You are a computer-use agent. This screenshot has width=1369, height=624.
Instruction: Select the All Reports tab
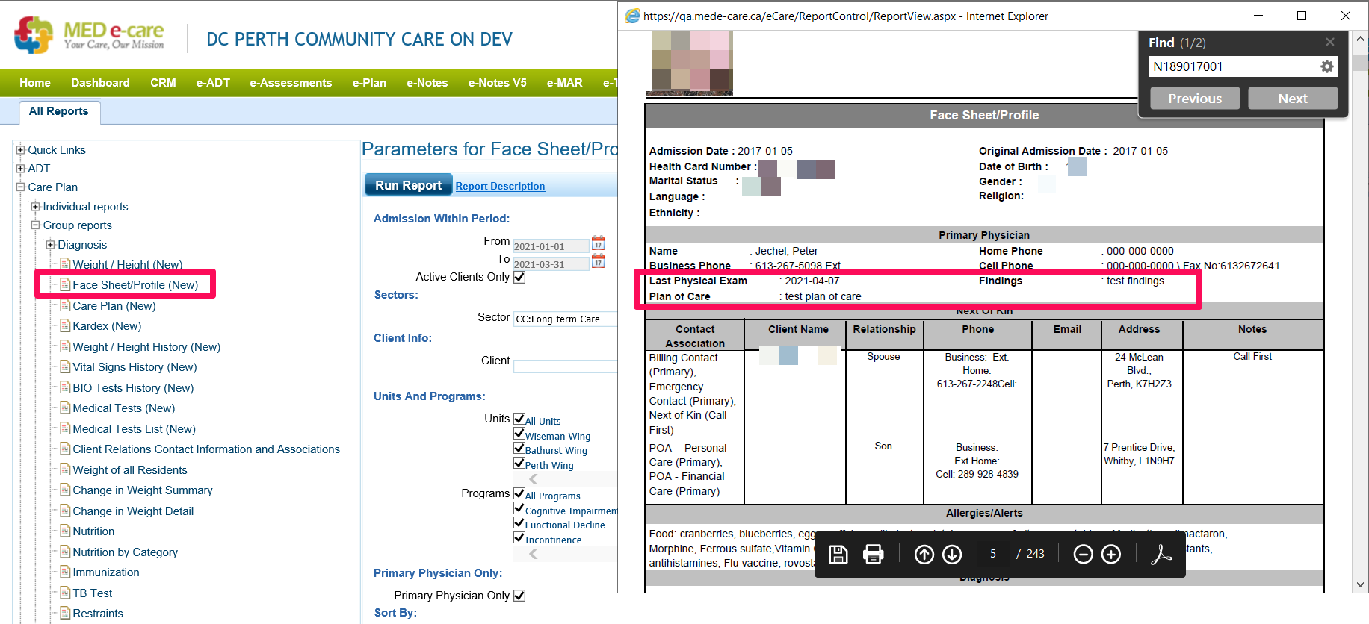click(x=58, y=111)
